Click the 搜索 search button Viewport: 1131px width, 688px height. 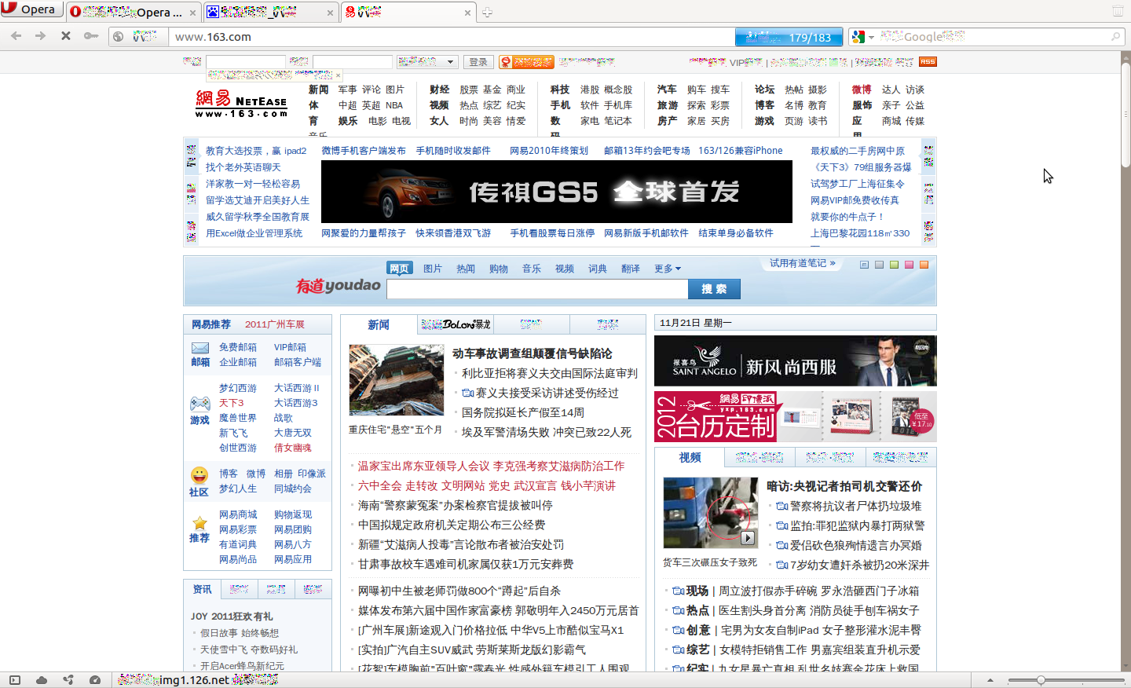[x=714, y=289]
